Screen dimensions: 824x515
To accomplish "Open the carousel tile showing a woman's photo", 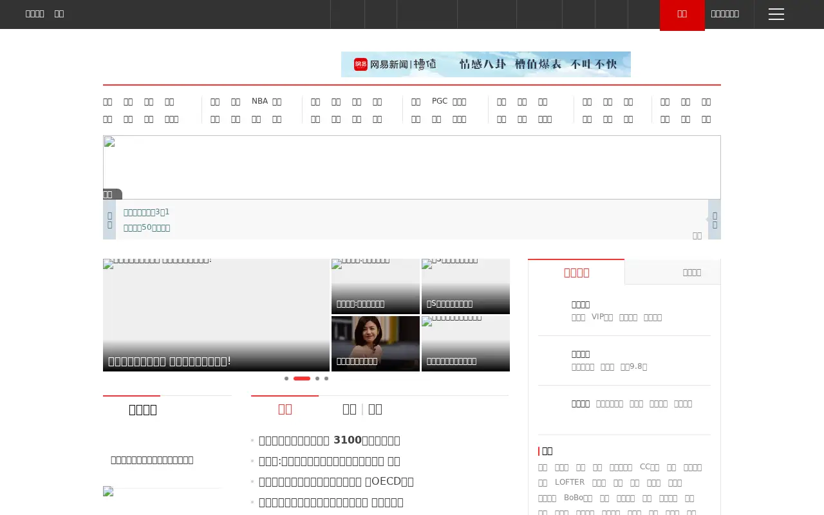I will click(375, 343).
